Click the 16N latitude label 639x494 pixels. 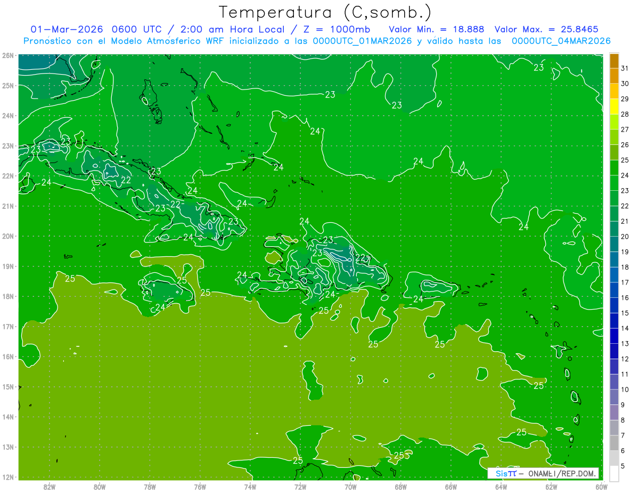pos(8,357)
